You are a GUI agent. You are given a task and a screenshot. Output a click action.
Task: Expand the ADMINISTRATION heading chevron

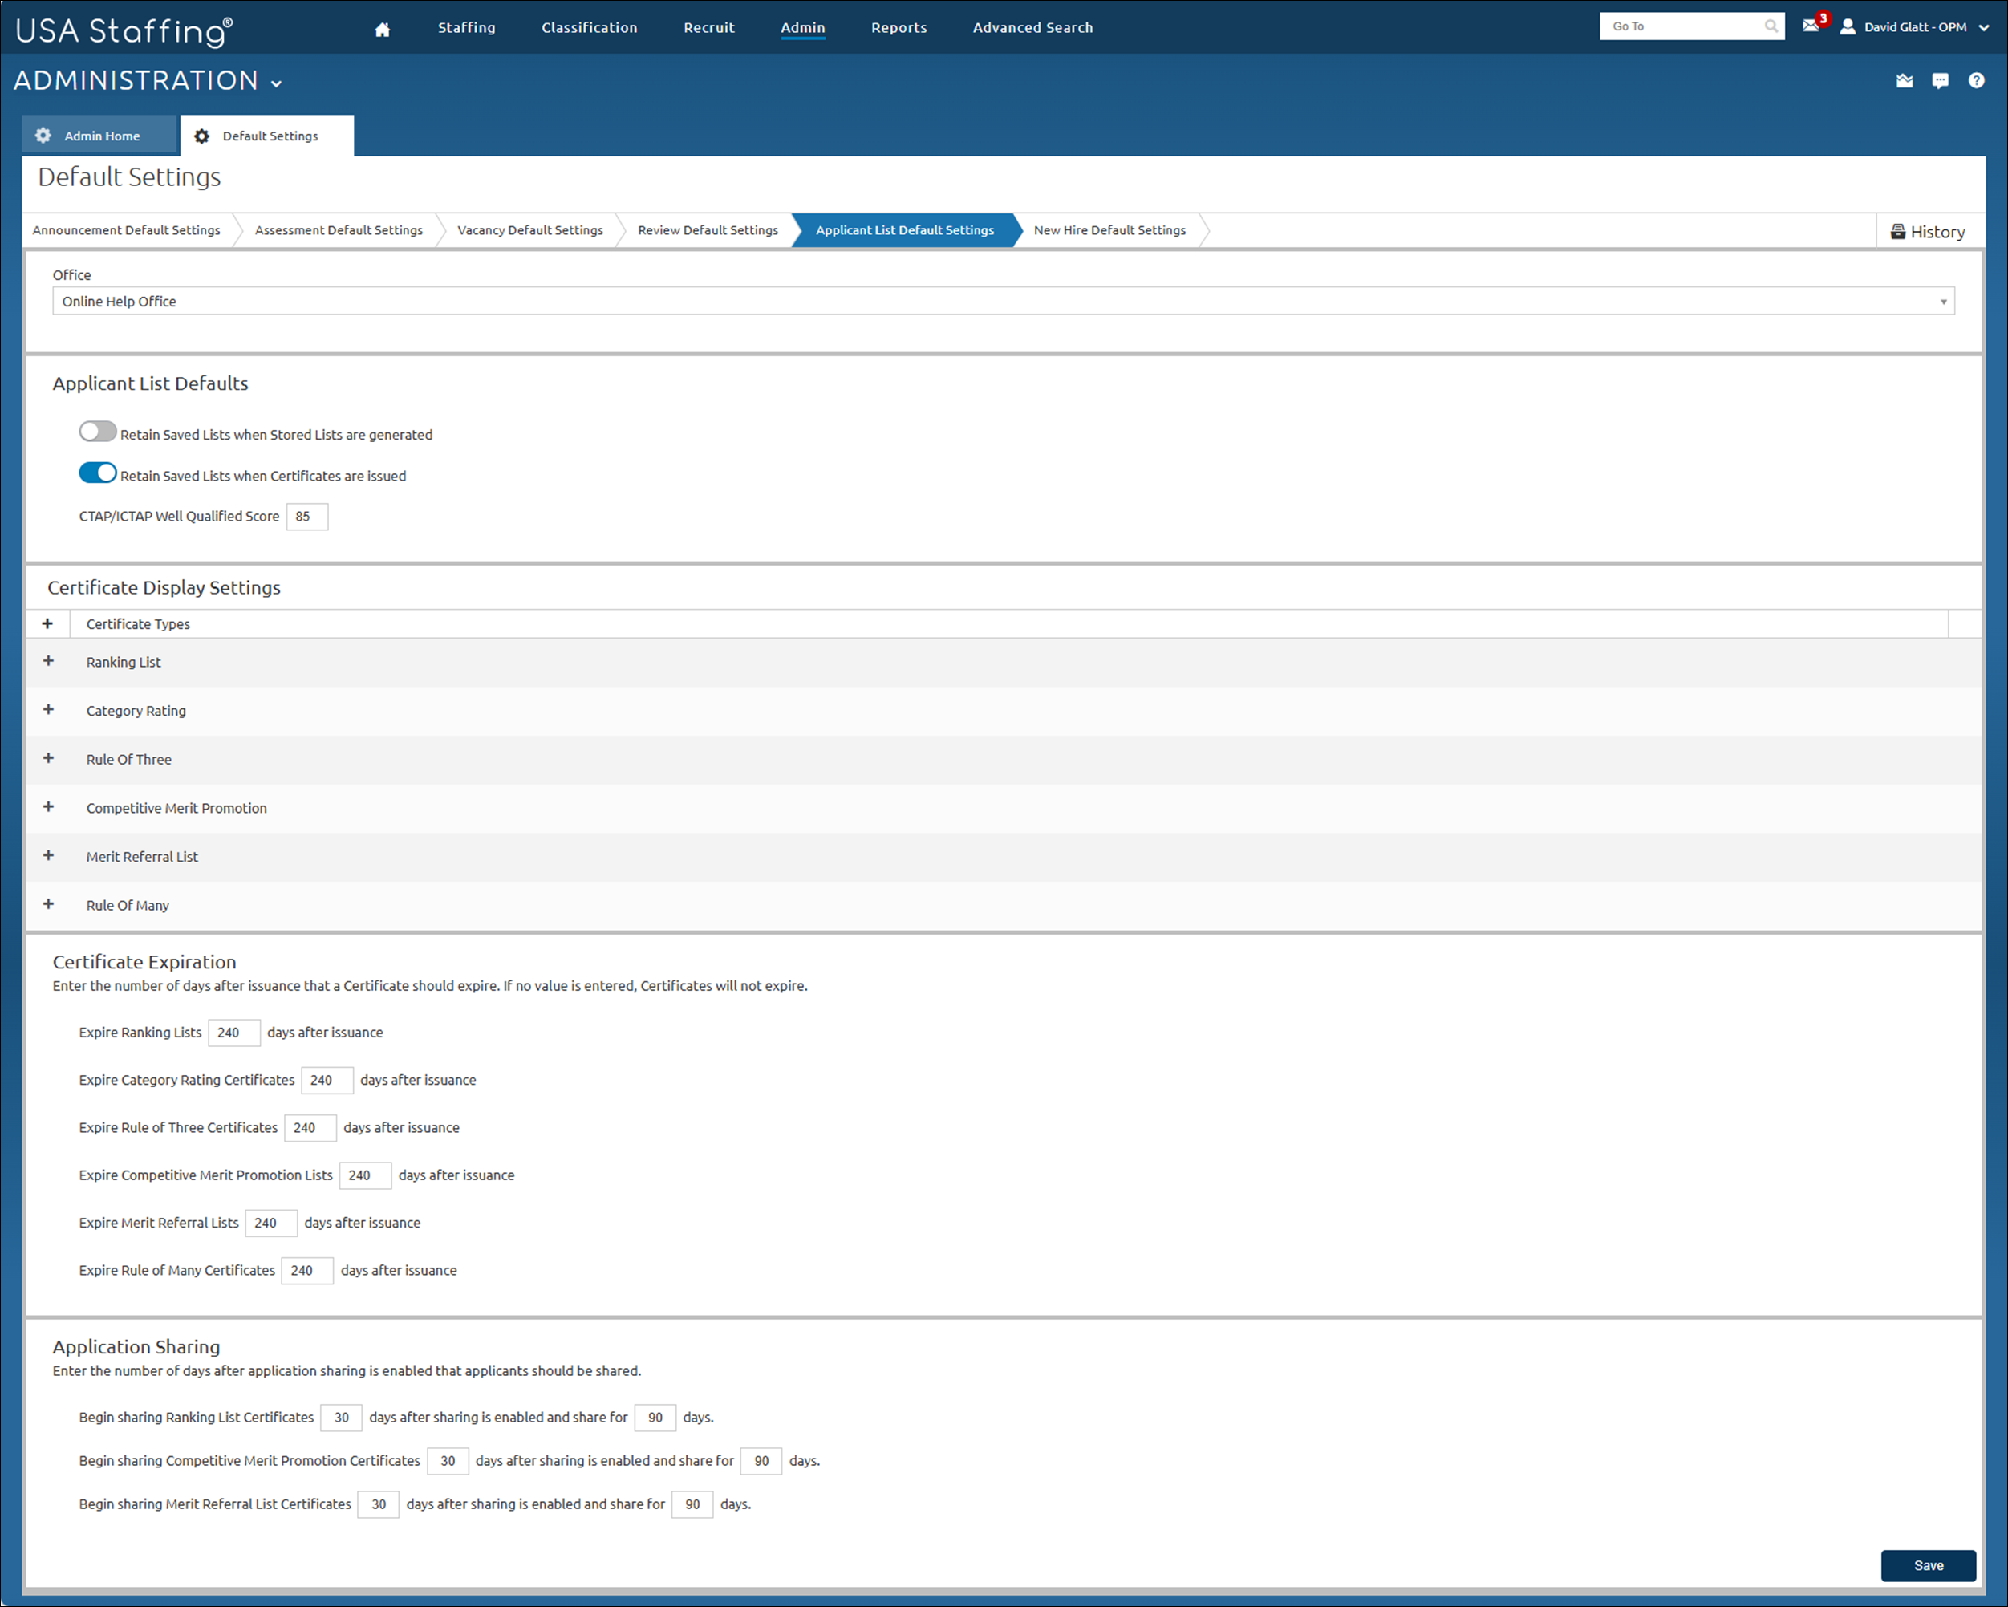coord(276,84)
